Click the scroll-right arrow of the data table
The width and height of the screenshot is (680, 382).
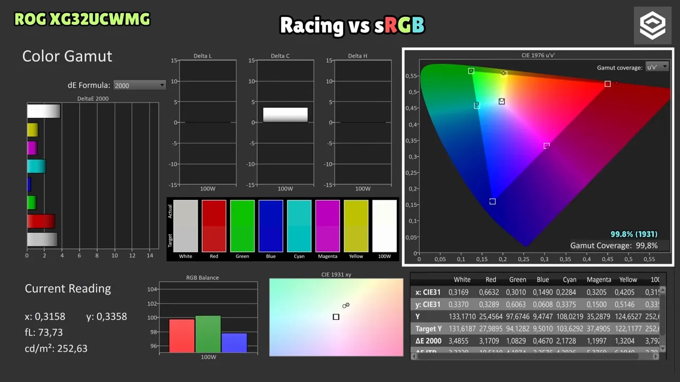(656, 357)
